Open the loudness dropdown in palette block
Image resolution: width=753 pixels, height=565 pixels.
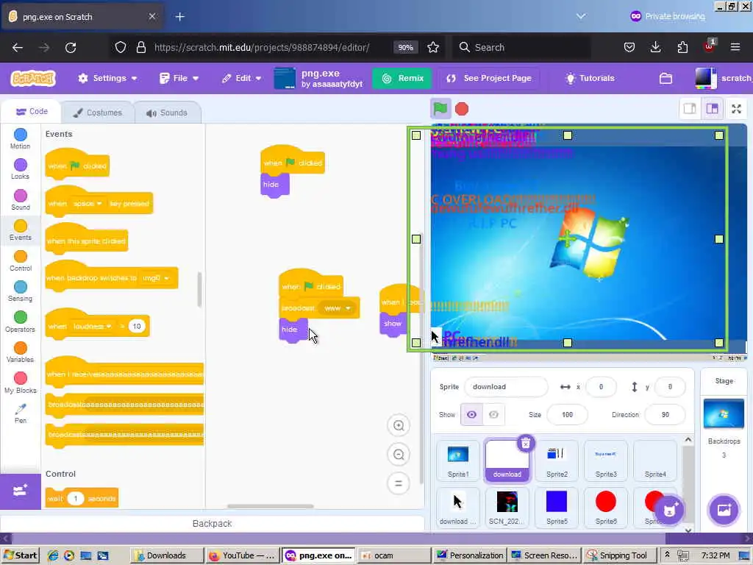coord(92,326)
